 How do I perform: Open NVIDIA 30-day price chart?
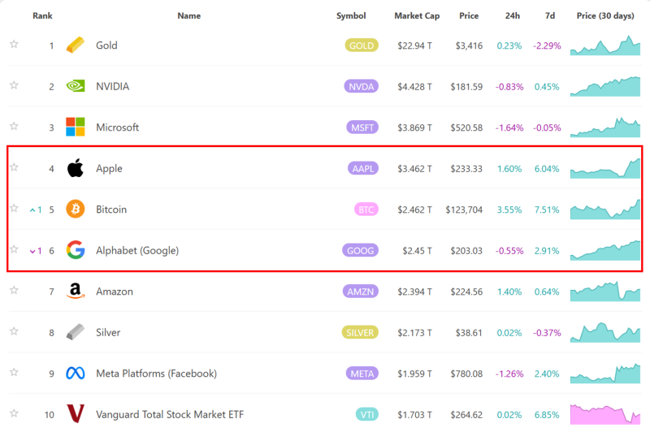click(x=605, y=86)
